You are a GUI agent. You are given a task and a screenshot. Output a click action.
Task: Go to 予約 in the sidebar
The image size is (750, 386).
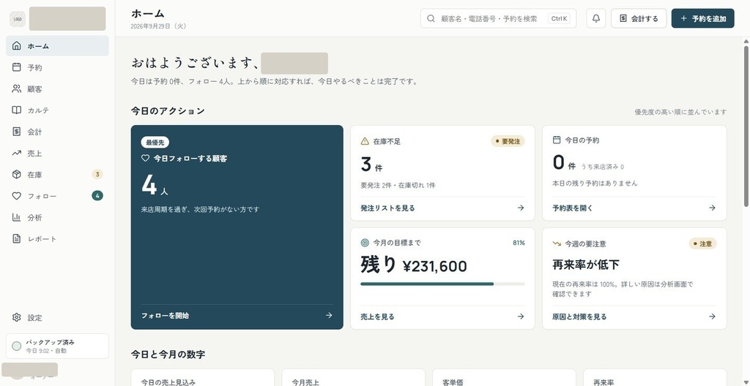(x=57, y=67)
